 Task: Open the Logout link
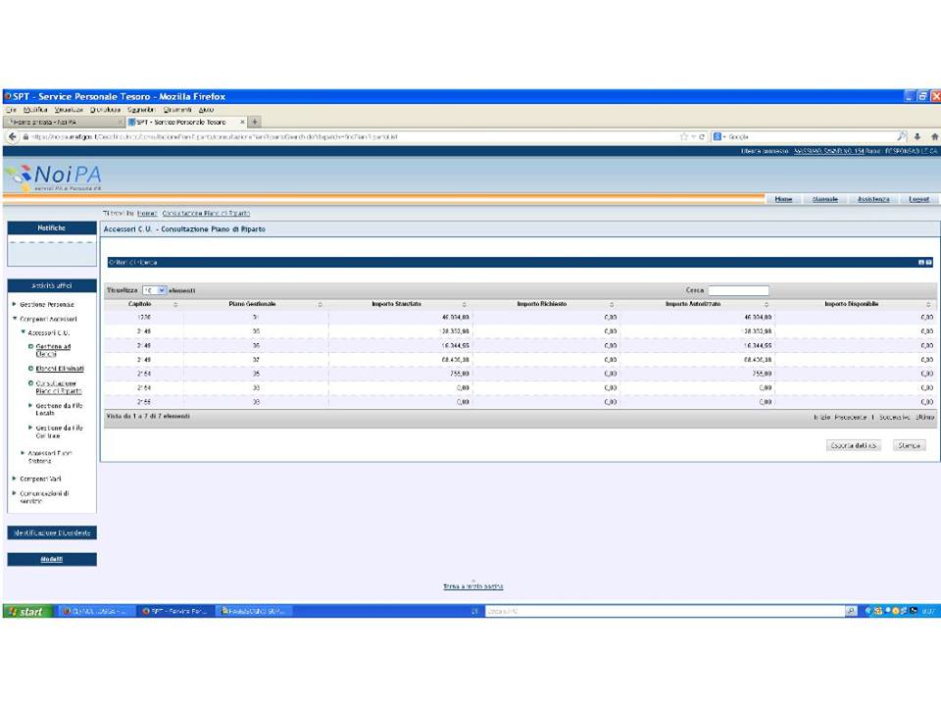918,199
